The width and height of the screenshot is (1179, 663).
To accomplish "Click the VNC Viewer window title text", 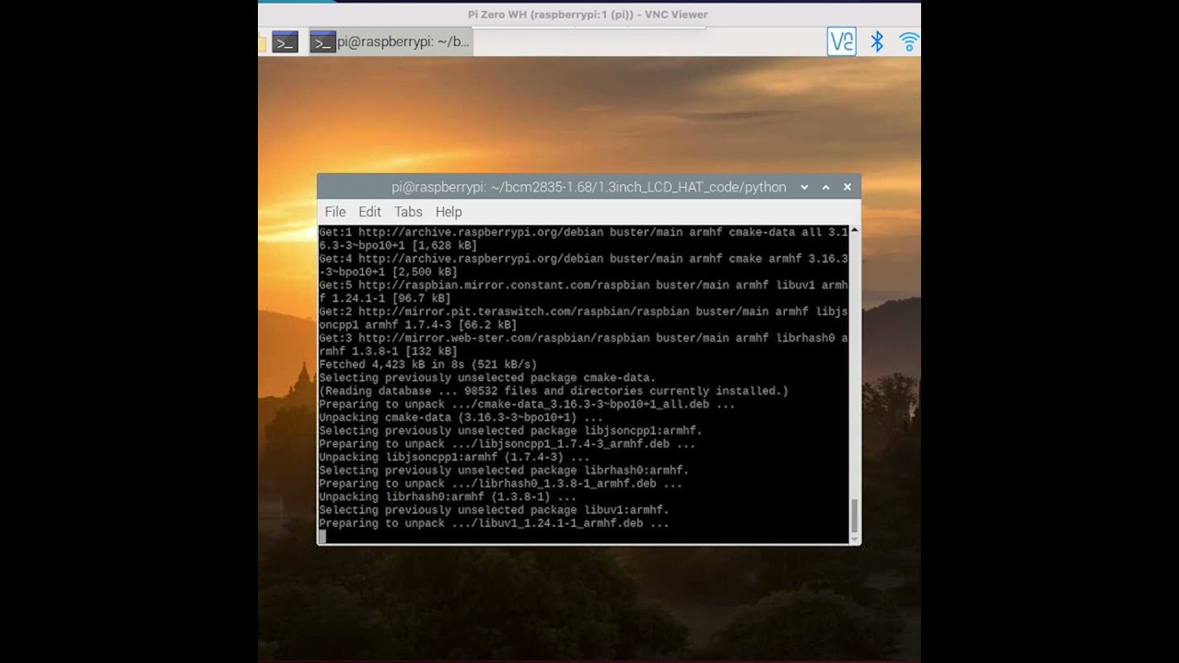I will coord(588,14).
